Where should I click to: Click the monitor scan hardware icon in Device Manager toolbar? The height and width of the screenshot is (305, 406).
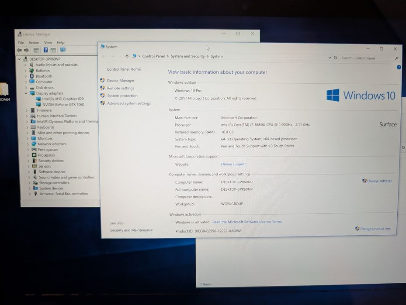pos(62,50)
